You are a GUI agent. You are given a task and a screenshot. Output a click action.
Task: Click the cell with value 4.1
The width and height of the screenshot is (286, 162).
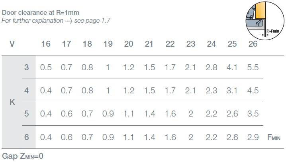232,67
